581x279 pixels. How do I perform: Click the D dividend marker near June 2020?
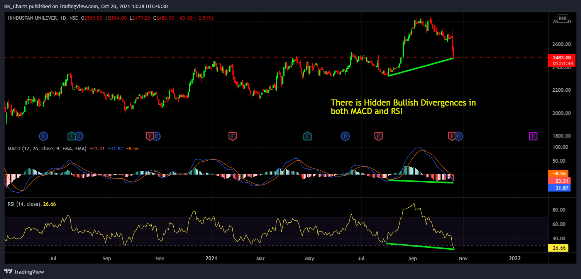pos(44,136)
